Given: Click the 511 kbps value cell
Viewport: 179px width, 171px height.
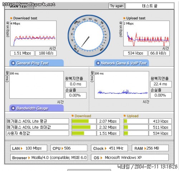Looking at the screenshot, I should tap(160, 127).
